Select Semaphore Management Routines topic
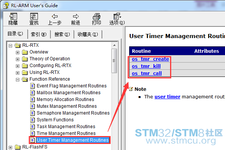225x150 pixels. 73,113
